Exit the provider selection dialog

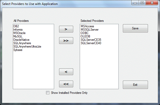pyautogui.click(x=135, y=85)
